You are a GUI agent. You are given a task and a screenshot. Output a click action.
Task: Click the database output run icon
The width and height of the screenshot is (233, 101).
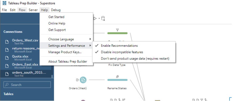[x=103, y=19]
